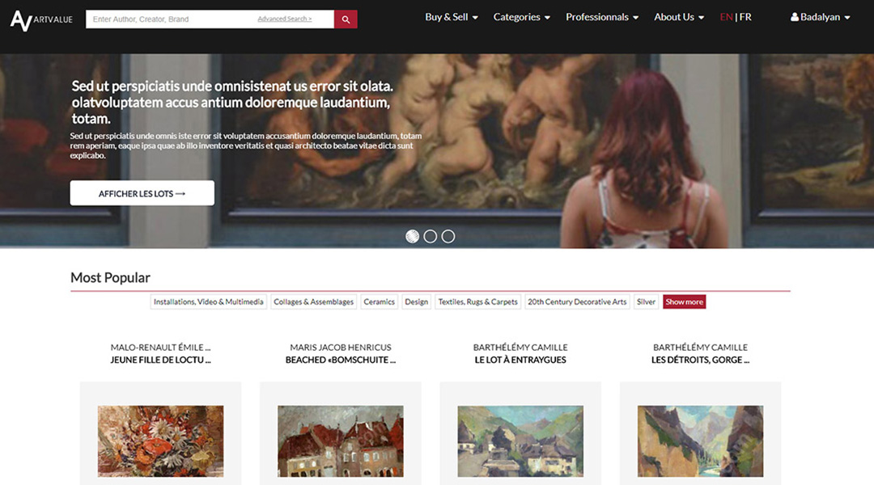874x485 pixels.
Task: Click the Afficher les lots button
Action: pos(142,193)
